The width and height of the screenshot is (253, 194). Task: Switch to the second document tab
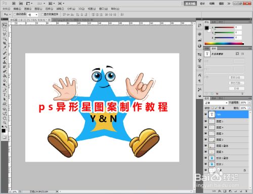point(73,20)
